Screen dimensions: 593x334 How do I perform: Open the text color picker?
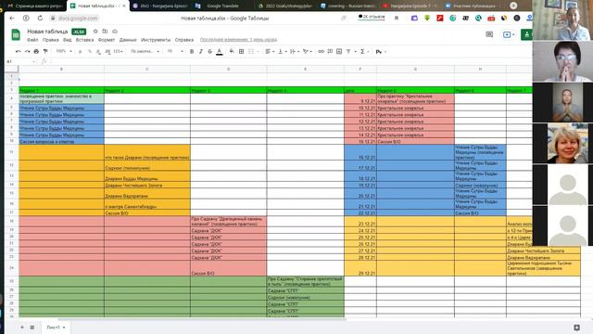click(220, 52)
